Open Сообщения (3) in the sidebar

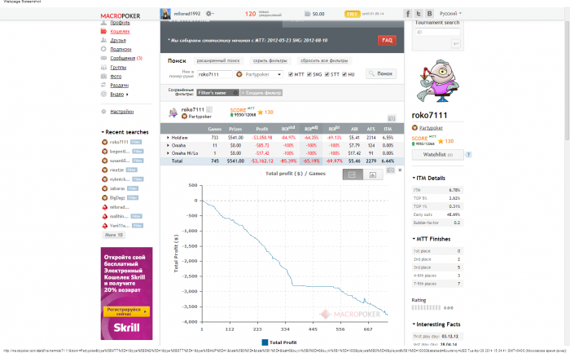tap(126, 58)
